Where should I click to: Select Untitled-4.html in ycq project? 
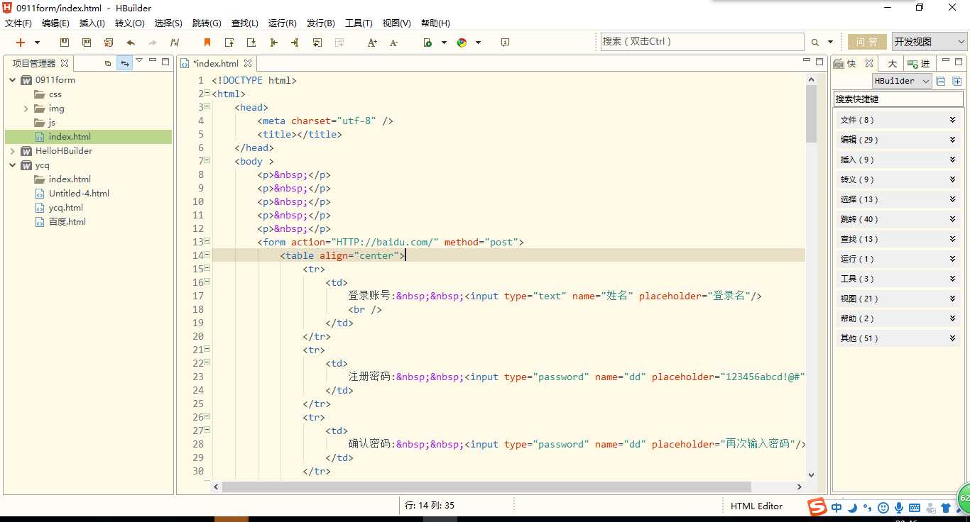(79, 194)
